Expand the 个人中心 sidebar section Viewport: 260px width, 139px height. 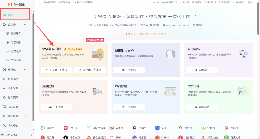pyautogui.click(x=25, y=125)
